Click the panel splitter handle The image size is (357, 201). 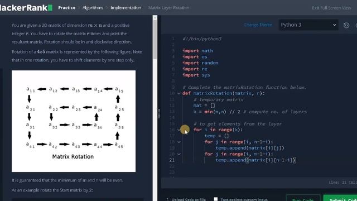[159, 113]
